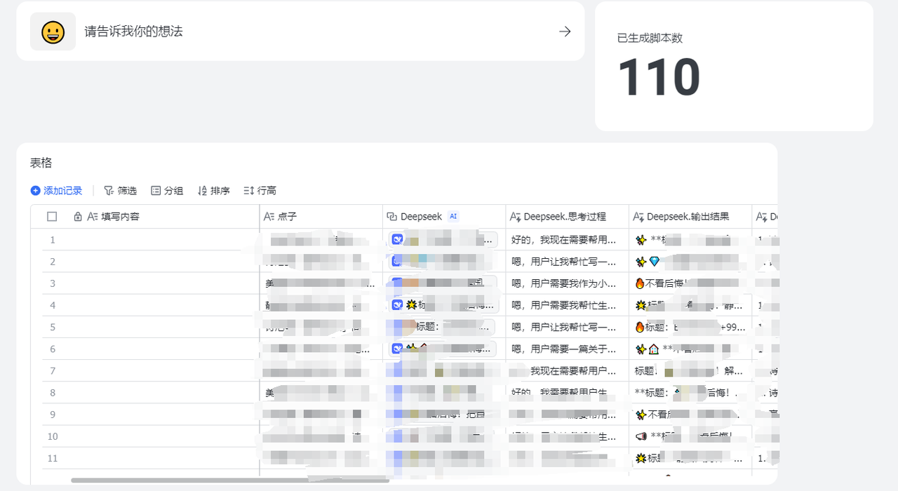Image resolution: width=898 pixels, height=491 pixels.
Task: Click the Deepseek.输出结果 column header
Action: pos(690,217)
